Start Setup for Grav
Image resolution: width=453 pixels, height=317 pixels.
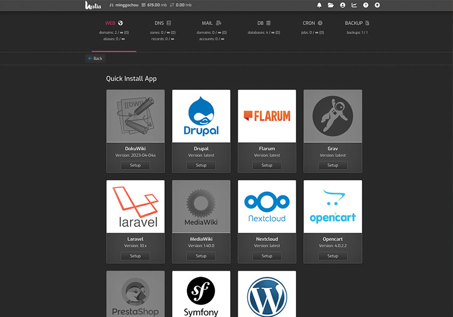coord(333,166)
